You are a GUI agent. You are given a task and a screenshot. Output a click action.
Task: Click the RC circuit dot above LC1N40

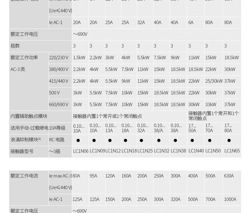pos(192,140)
